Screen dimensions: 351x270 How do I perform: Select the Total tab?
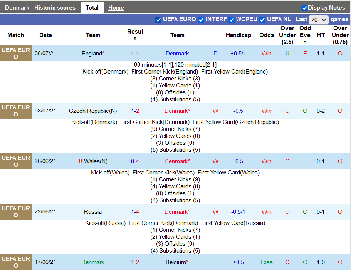click(92, 8)
